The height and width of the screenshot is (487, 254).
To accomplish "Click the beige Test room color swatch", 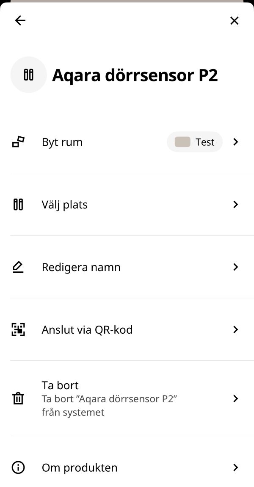I will tap(182, 142).
